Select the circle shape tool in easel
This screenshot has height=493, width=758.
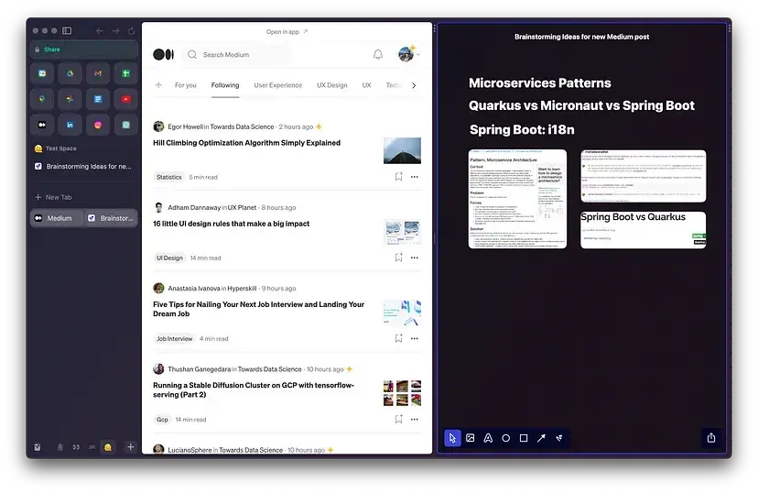pos(506,438)
